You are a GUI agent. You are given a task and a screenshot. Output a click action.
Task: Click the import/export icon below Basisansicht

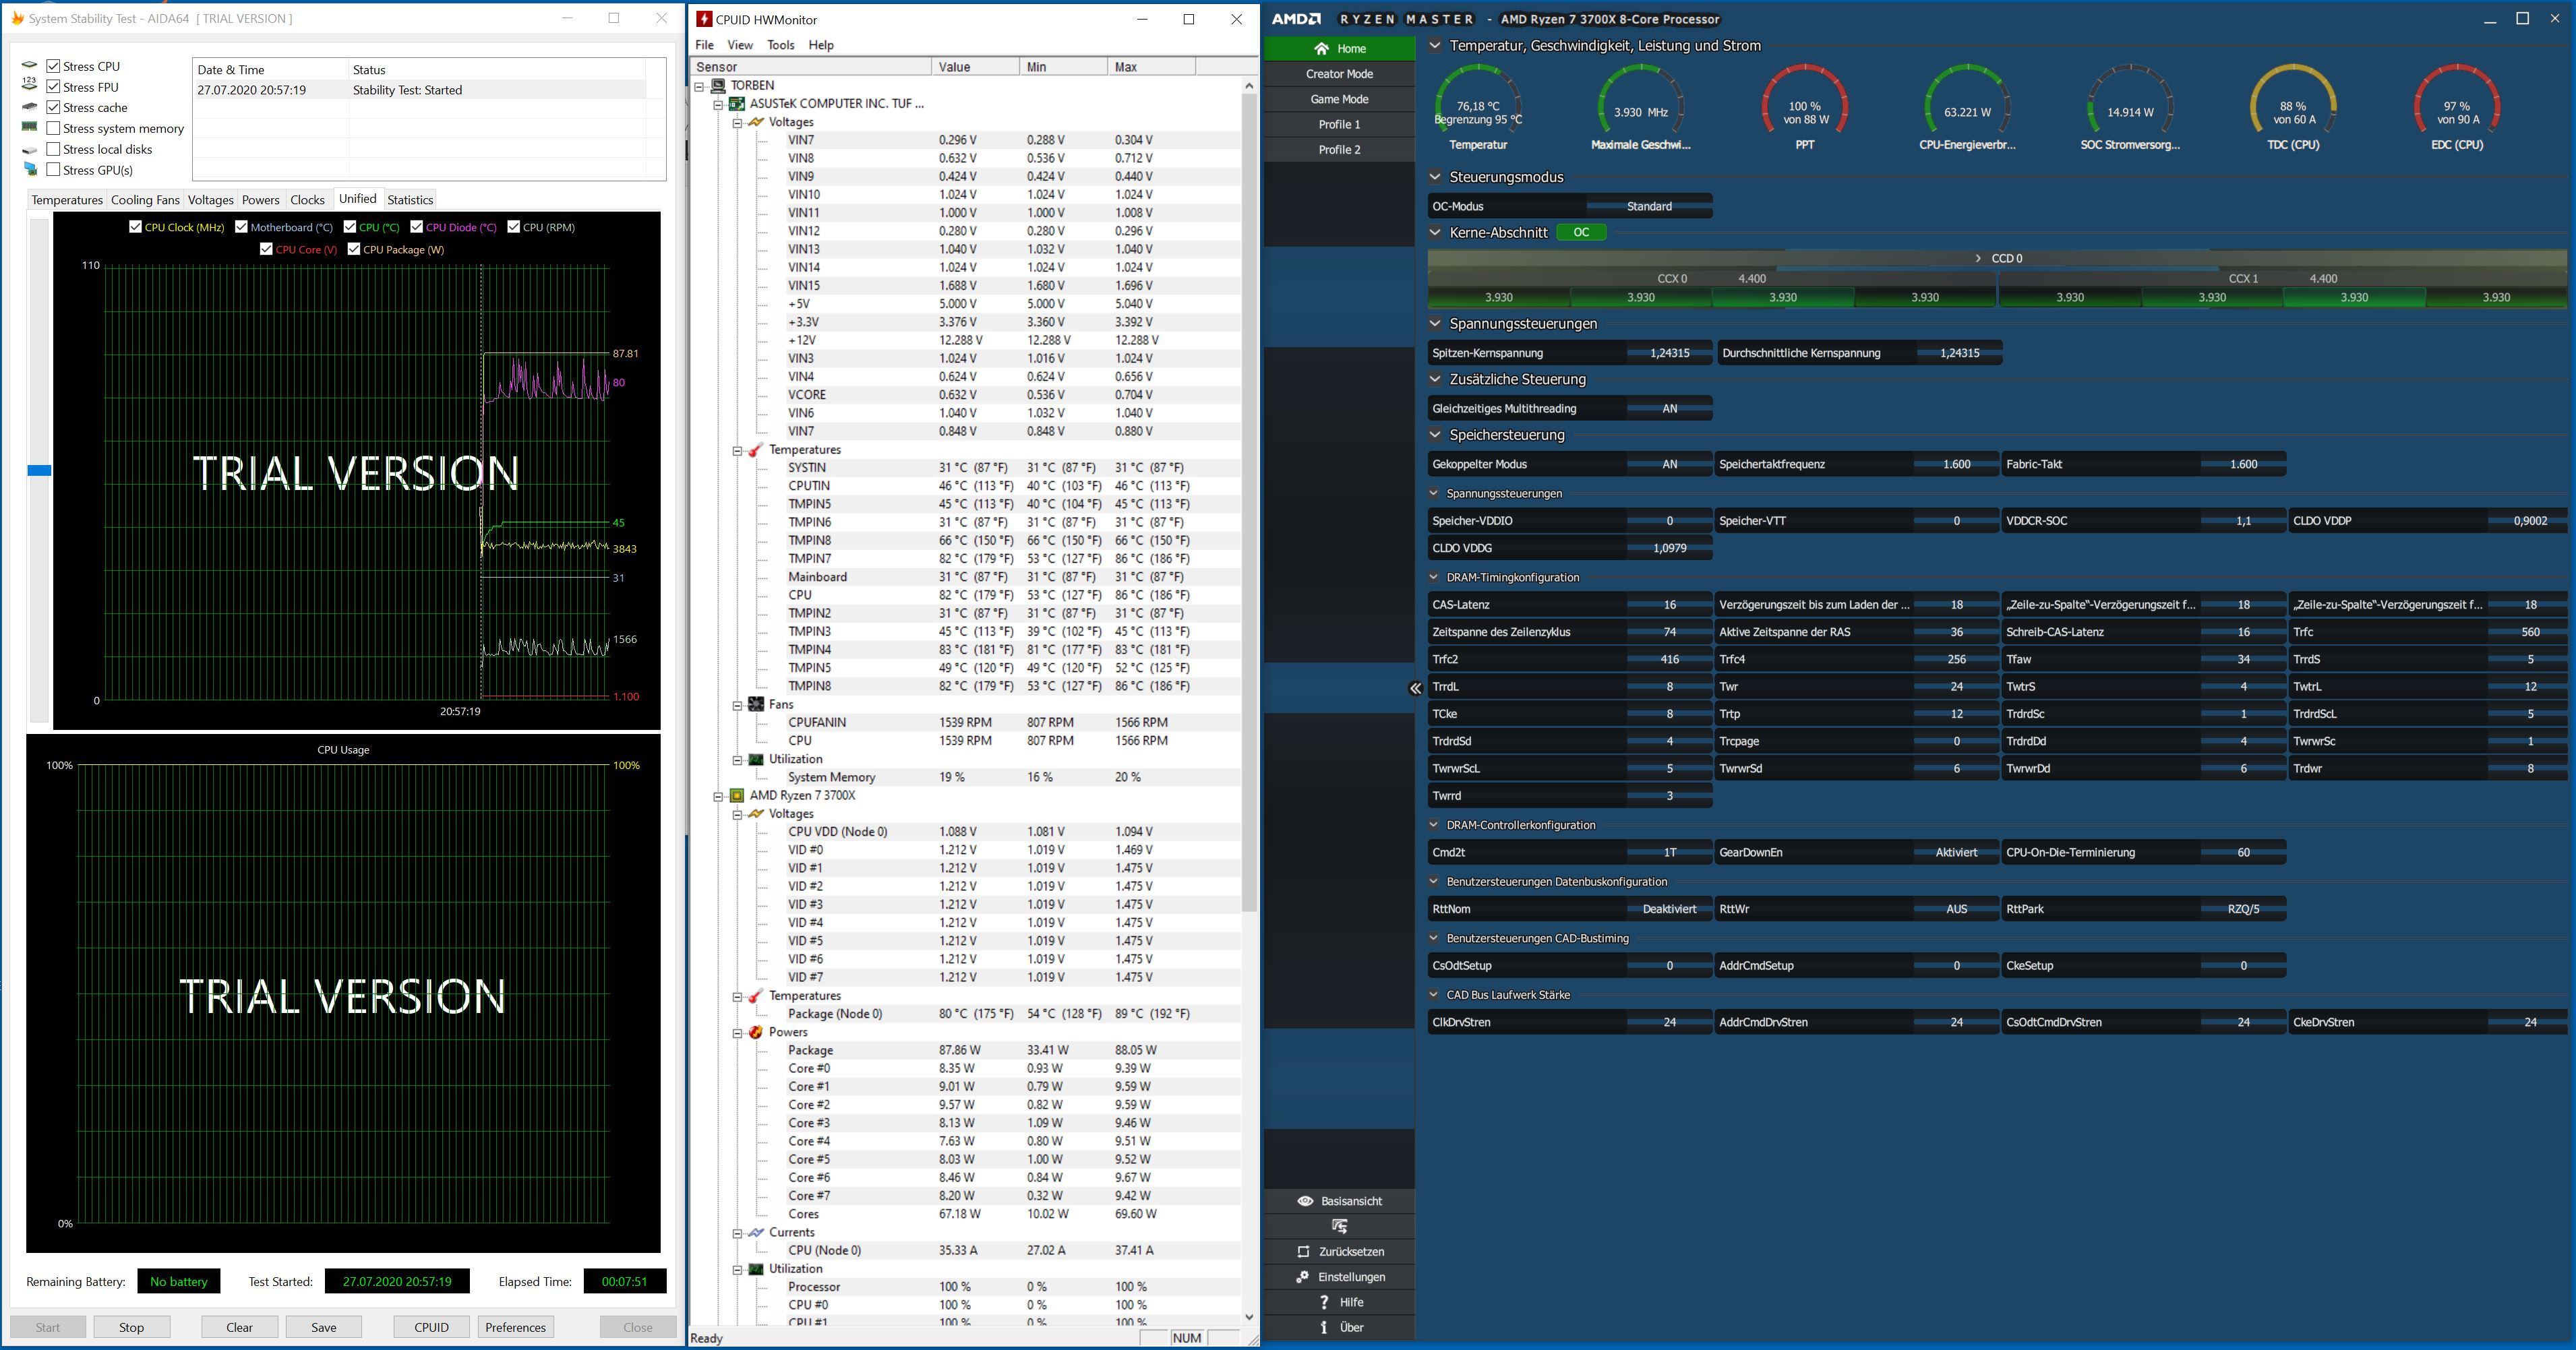(x=1340, y=1226)
